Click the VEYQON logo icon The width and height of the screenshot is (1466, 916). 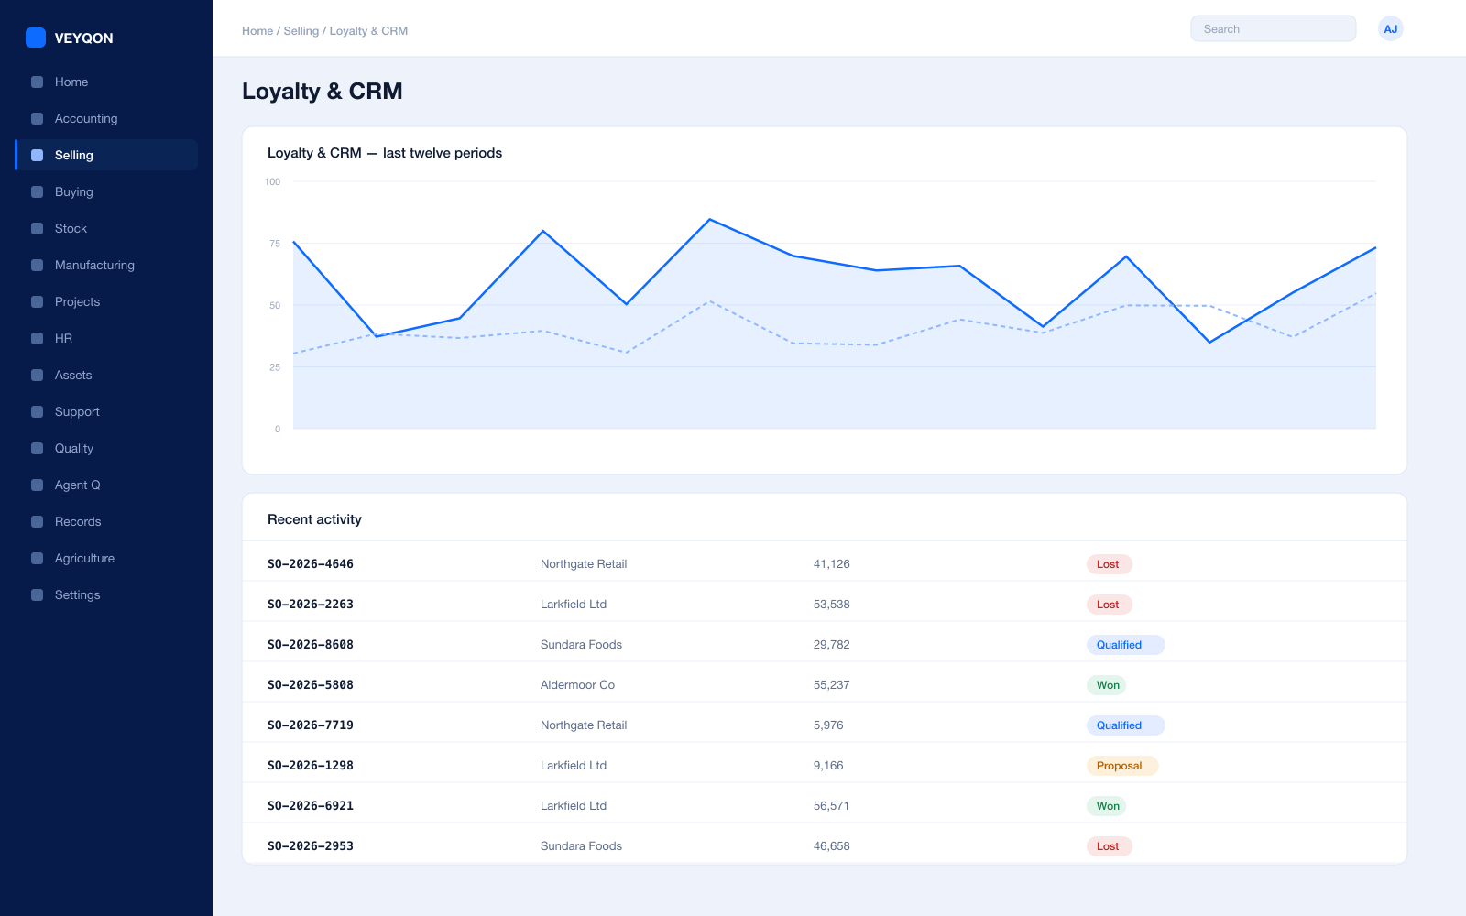(x=36, y=38)
